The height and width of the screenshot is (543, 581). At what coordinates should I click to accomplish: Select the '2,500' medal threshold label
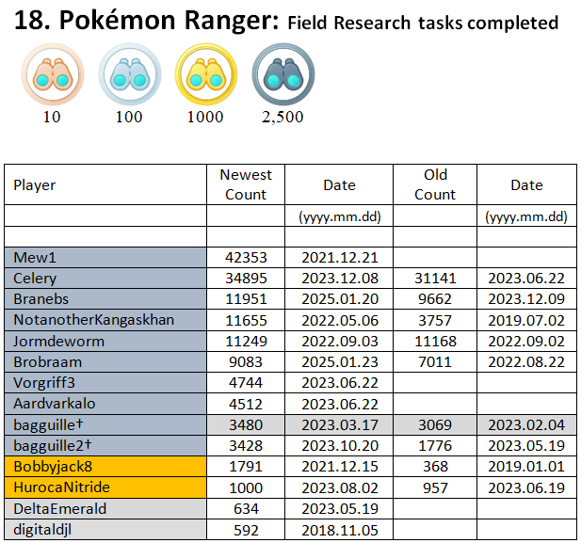pyautogui.click(x=282, y=117)
